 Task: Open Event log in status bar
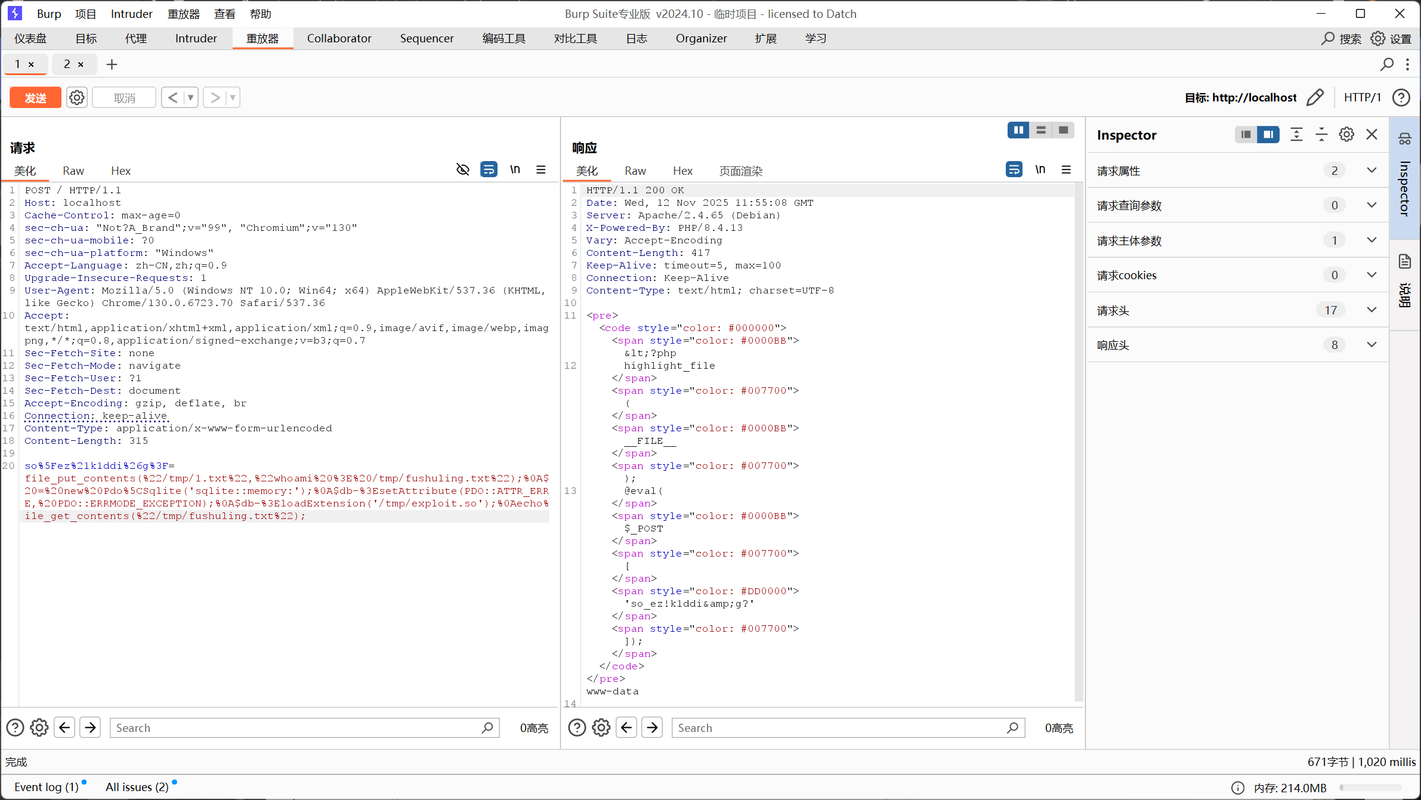(x=47, y=787)
